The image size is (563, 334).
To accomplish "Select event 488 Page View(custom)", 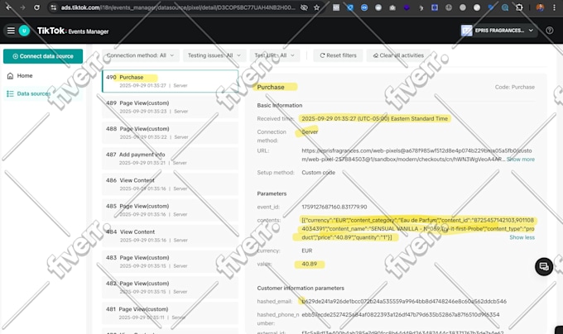I will click(171, 132).
